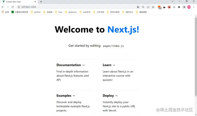Screen dimensions: 197x116
Task: Minimize the browser window
Action: tap(179, 1)
